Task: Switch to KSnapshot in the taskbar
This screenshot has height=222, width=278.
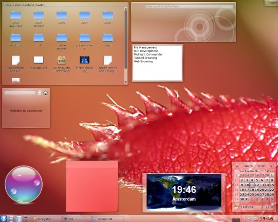Action: (x=107, y=219)
